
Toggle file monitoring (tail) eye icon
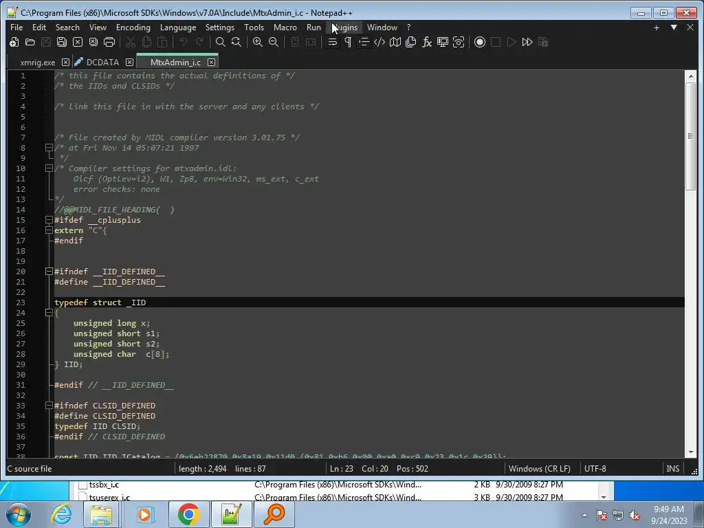pyautogui.click(x=459, y=42)
